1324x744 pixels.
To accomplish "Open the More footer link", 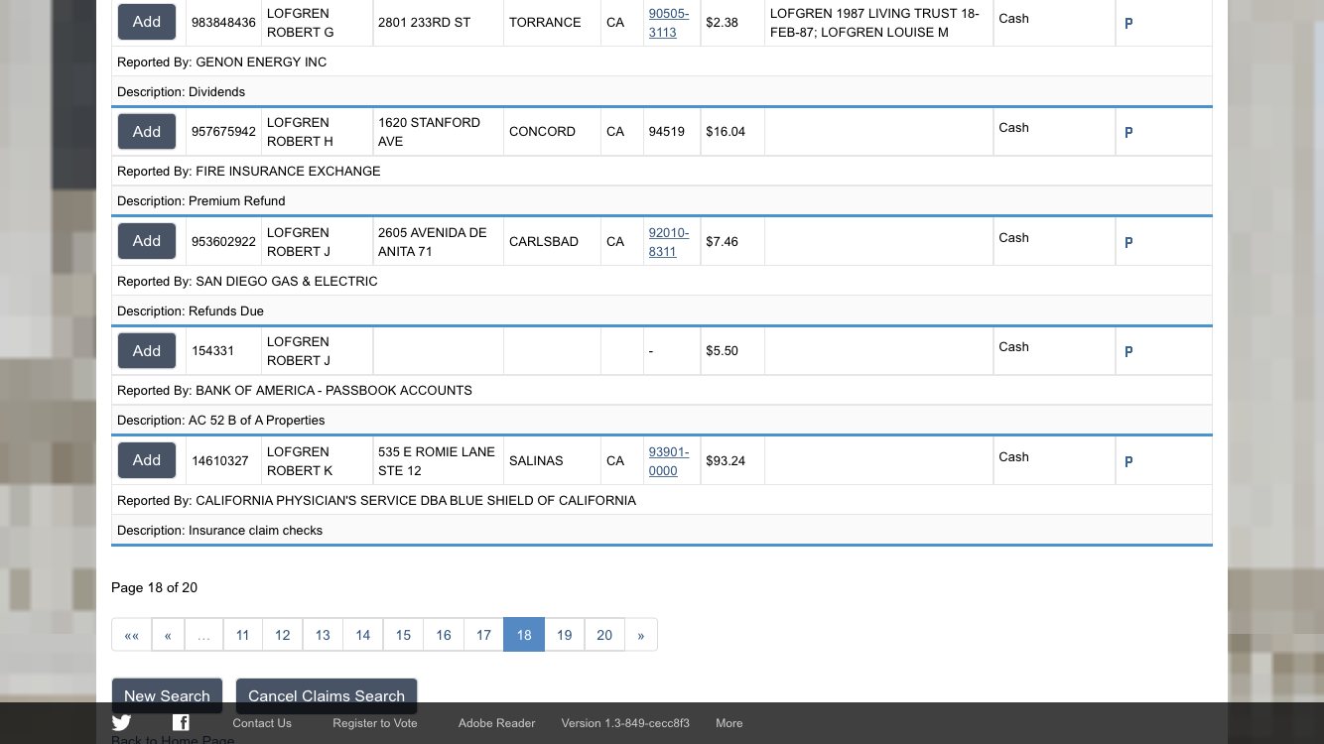I will [x=729, y=723].
